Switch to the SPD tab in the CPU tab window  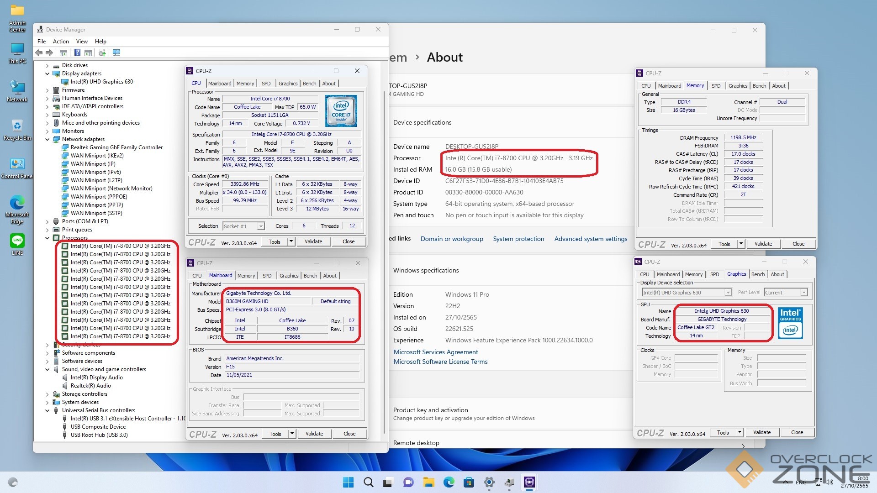point(266,84)
